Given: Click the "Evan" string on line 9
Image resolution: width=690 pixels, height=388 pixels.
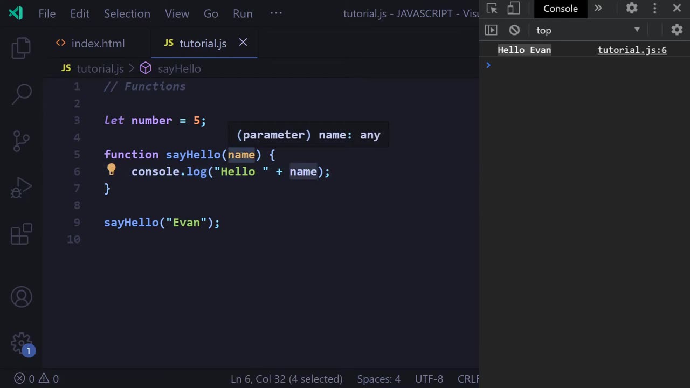Looking at the screenshot, I should click(186, 223).
